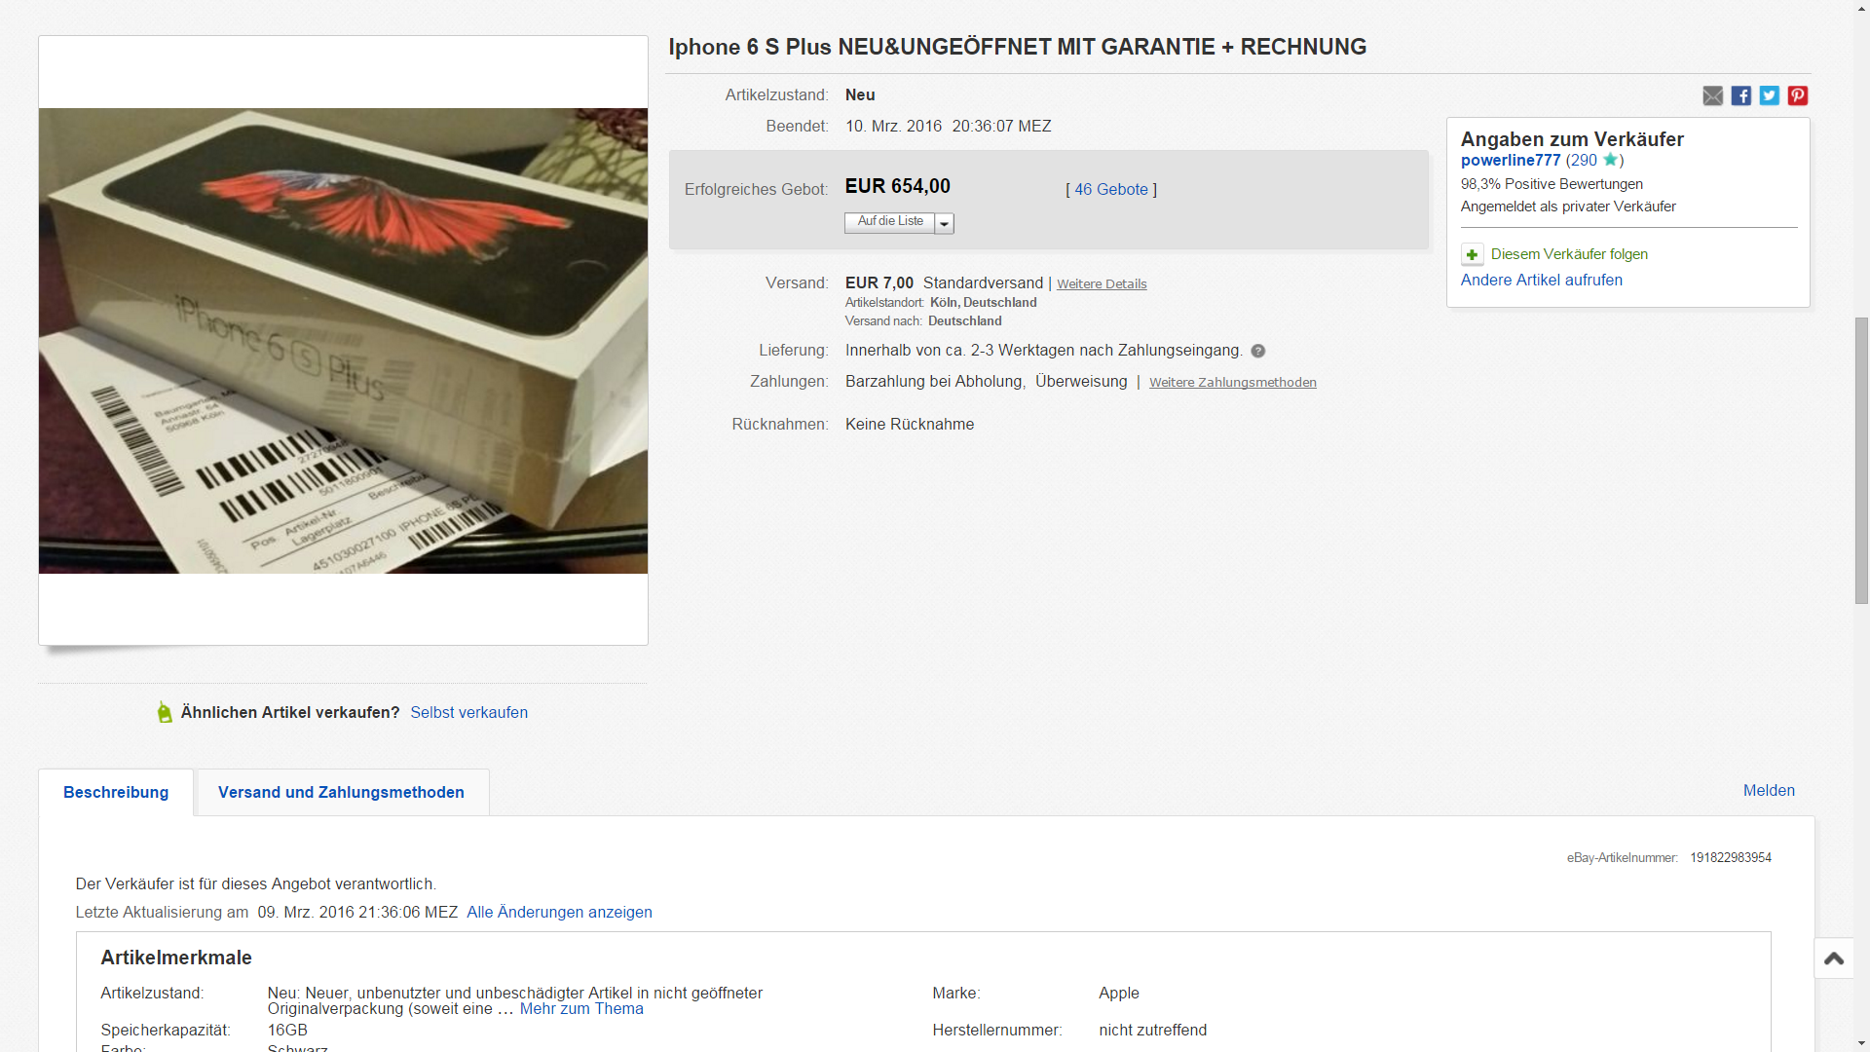Expand the Auf die Liste dropdown arrow
The height and width of the screenshot is (1052, 1870).
point(944,223)
